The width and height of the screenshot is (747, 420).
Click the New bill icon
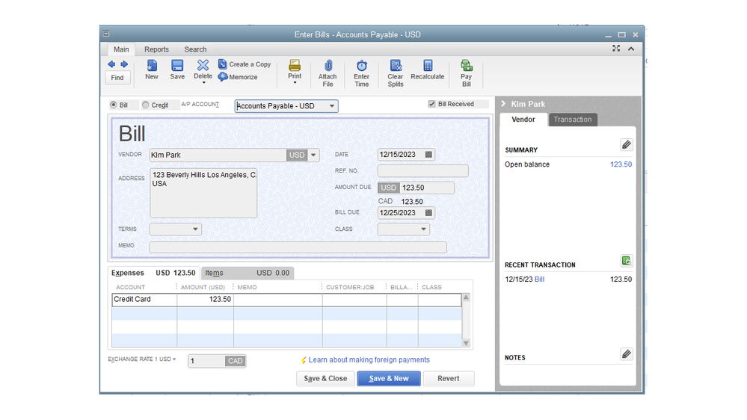152,67
